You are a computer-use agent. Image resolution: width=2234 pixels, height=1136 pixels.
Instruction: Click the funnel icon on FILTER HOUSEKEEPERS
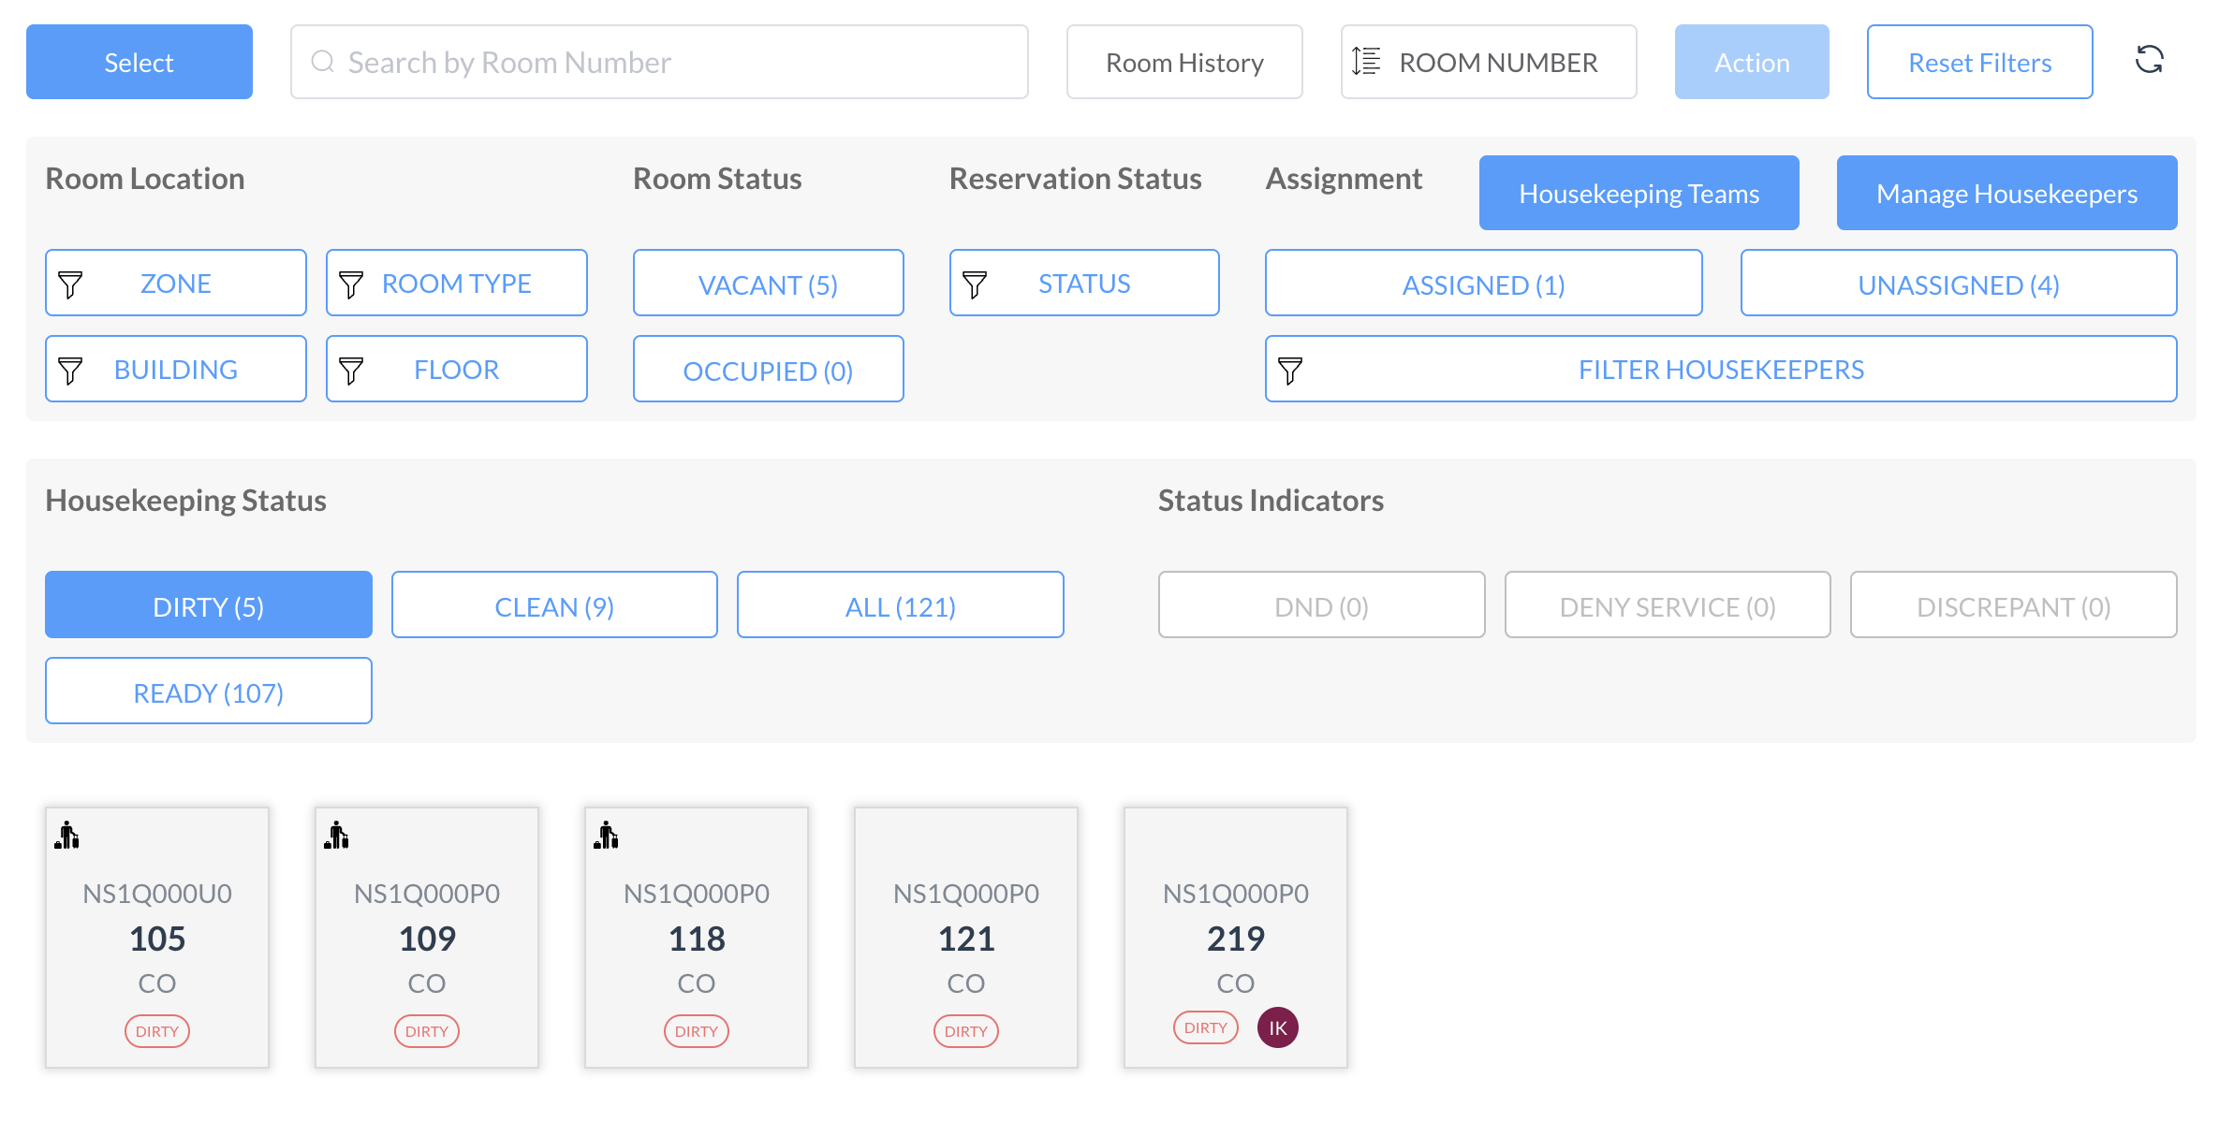click(1290, 370)
